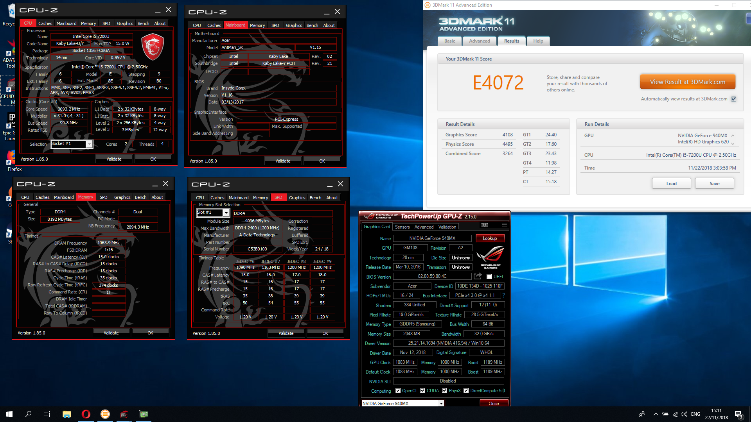Open the Graphics tab in CPU-Z Memory window
751x422 pixels.
coord(122,197)
